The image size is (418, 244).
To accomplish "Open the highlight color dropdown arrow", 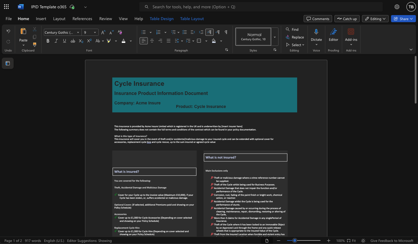I will [x=116, y=41].
